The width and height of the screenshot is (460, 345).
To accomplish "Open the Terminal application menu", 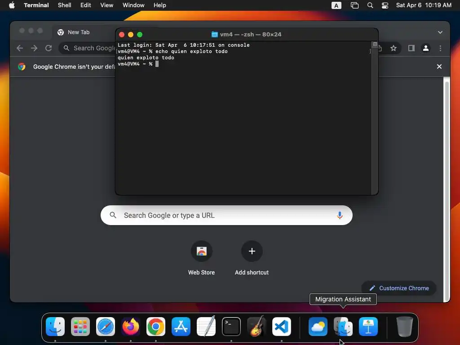I will pos(36,5).
